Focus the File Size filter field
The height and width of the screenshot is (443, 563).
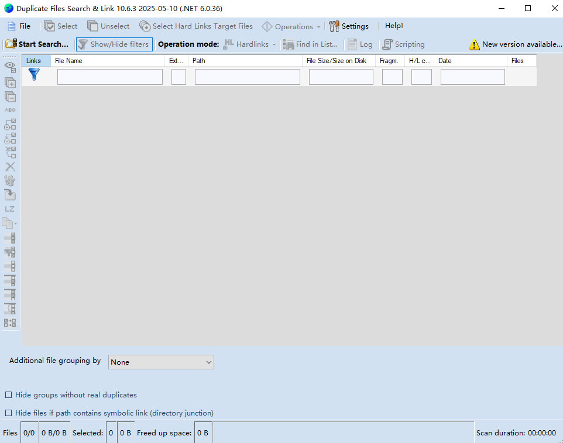341,77
